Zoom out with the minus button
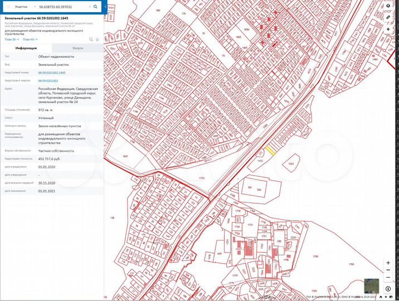This screenshot has width=399, height=301. [388, 277]
